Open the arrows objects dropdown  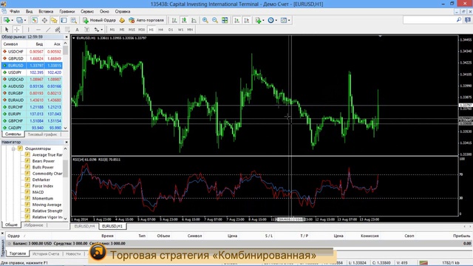(98, 30)
